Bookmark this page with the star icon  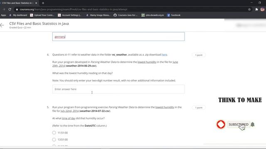249,10
